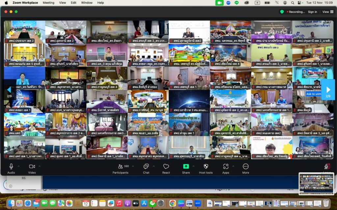The height and width of the screenshot is (210, 337).
Task: Open LINE app from the Dock
Action: pyautogui.click(x=153, y=203)
